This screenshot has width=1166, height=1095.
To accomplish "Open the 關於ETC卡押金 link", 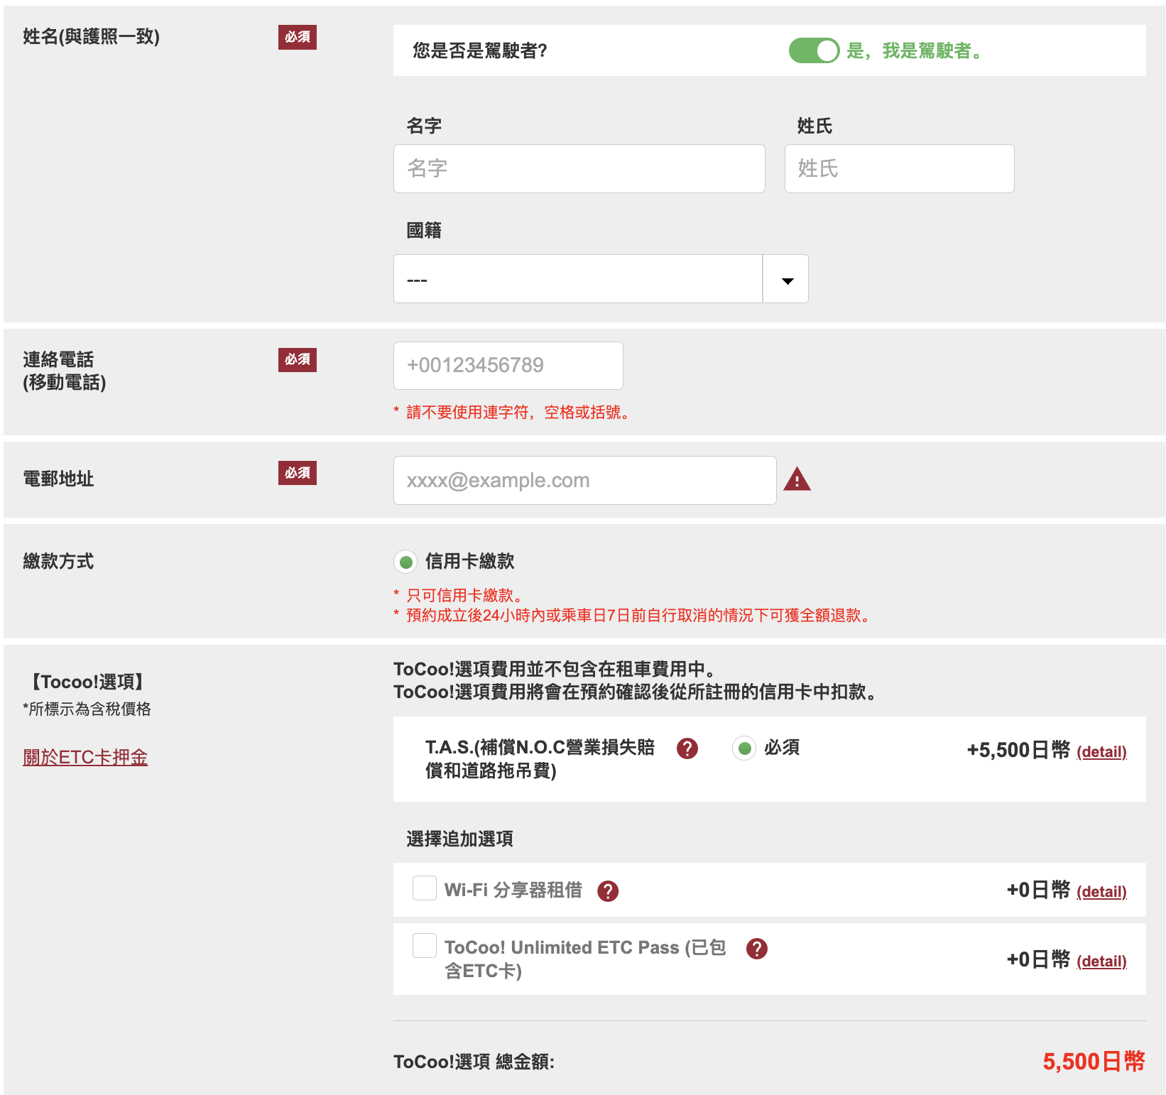I will 85,758.
